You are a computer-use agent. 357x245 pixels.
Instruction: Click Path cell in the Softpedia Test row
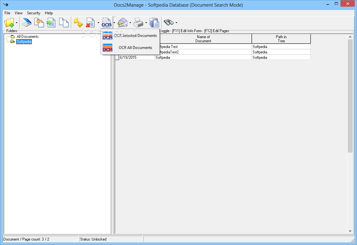[x=281, y=47]
